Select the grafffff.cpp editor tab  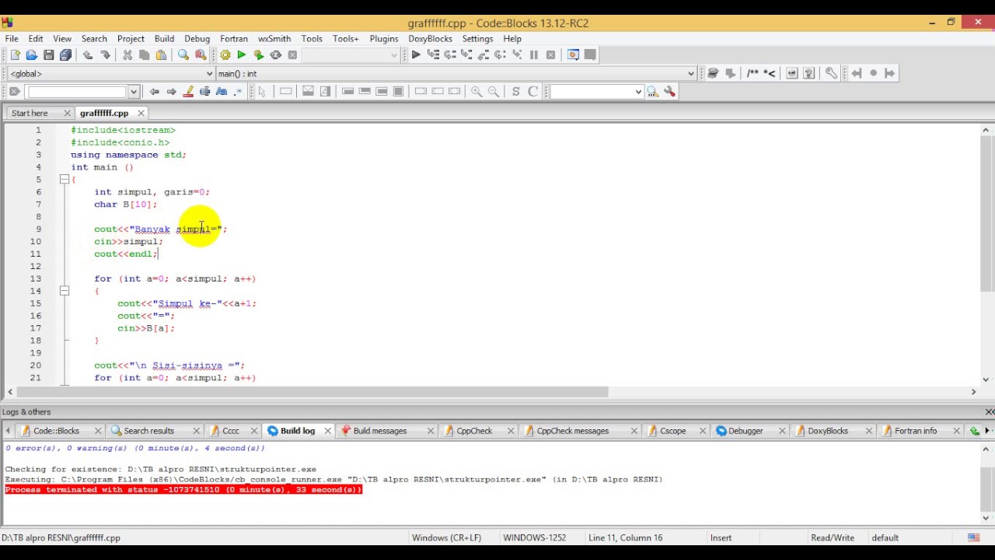pos(104,113)
